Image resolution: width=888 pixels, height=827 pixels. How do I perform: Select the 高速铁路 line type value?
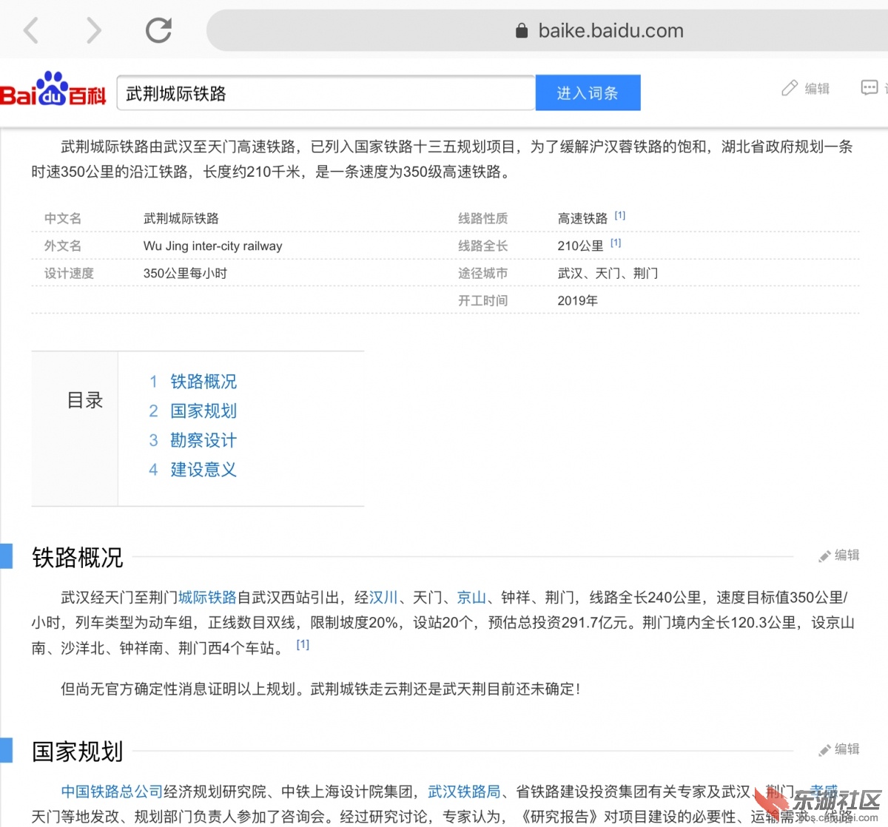tap(582, 219)
